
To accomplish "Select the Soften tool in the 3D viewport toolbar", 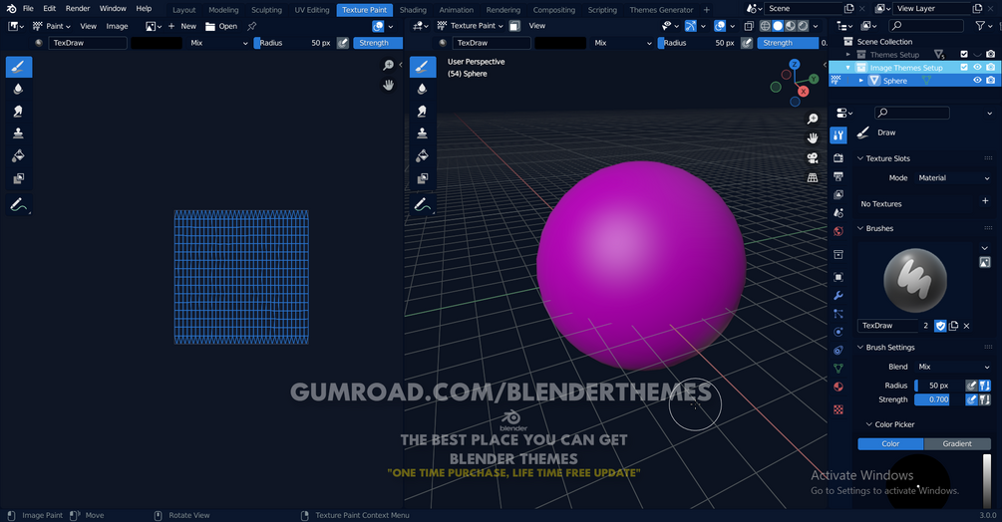I will [x=423, y=89].
